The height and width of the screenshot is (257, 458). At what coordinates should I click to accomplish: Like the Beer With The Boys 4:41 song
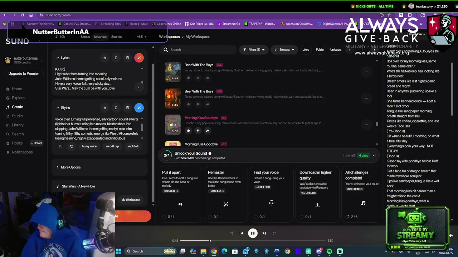[188, 78]
